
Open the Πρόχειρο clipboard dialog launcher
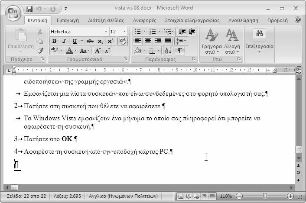42,59
